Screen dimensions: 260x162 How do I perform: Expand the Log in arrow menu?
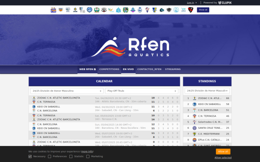click(196, 3)
